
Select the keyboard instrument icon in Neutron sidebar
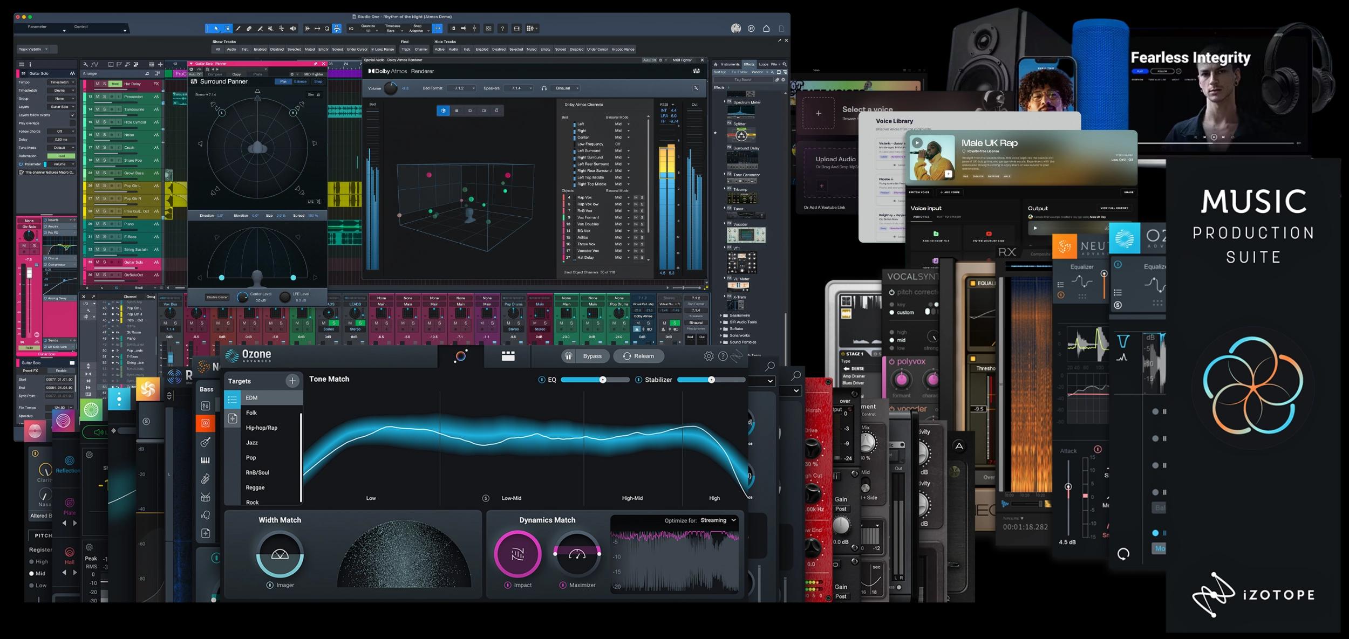205,461
